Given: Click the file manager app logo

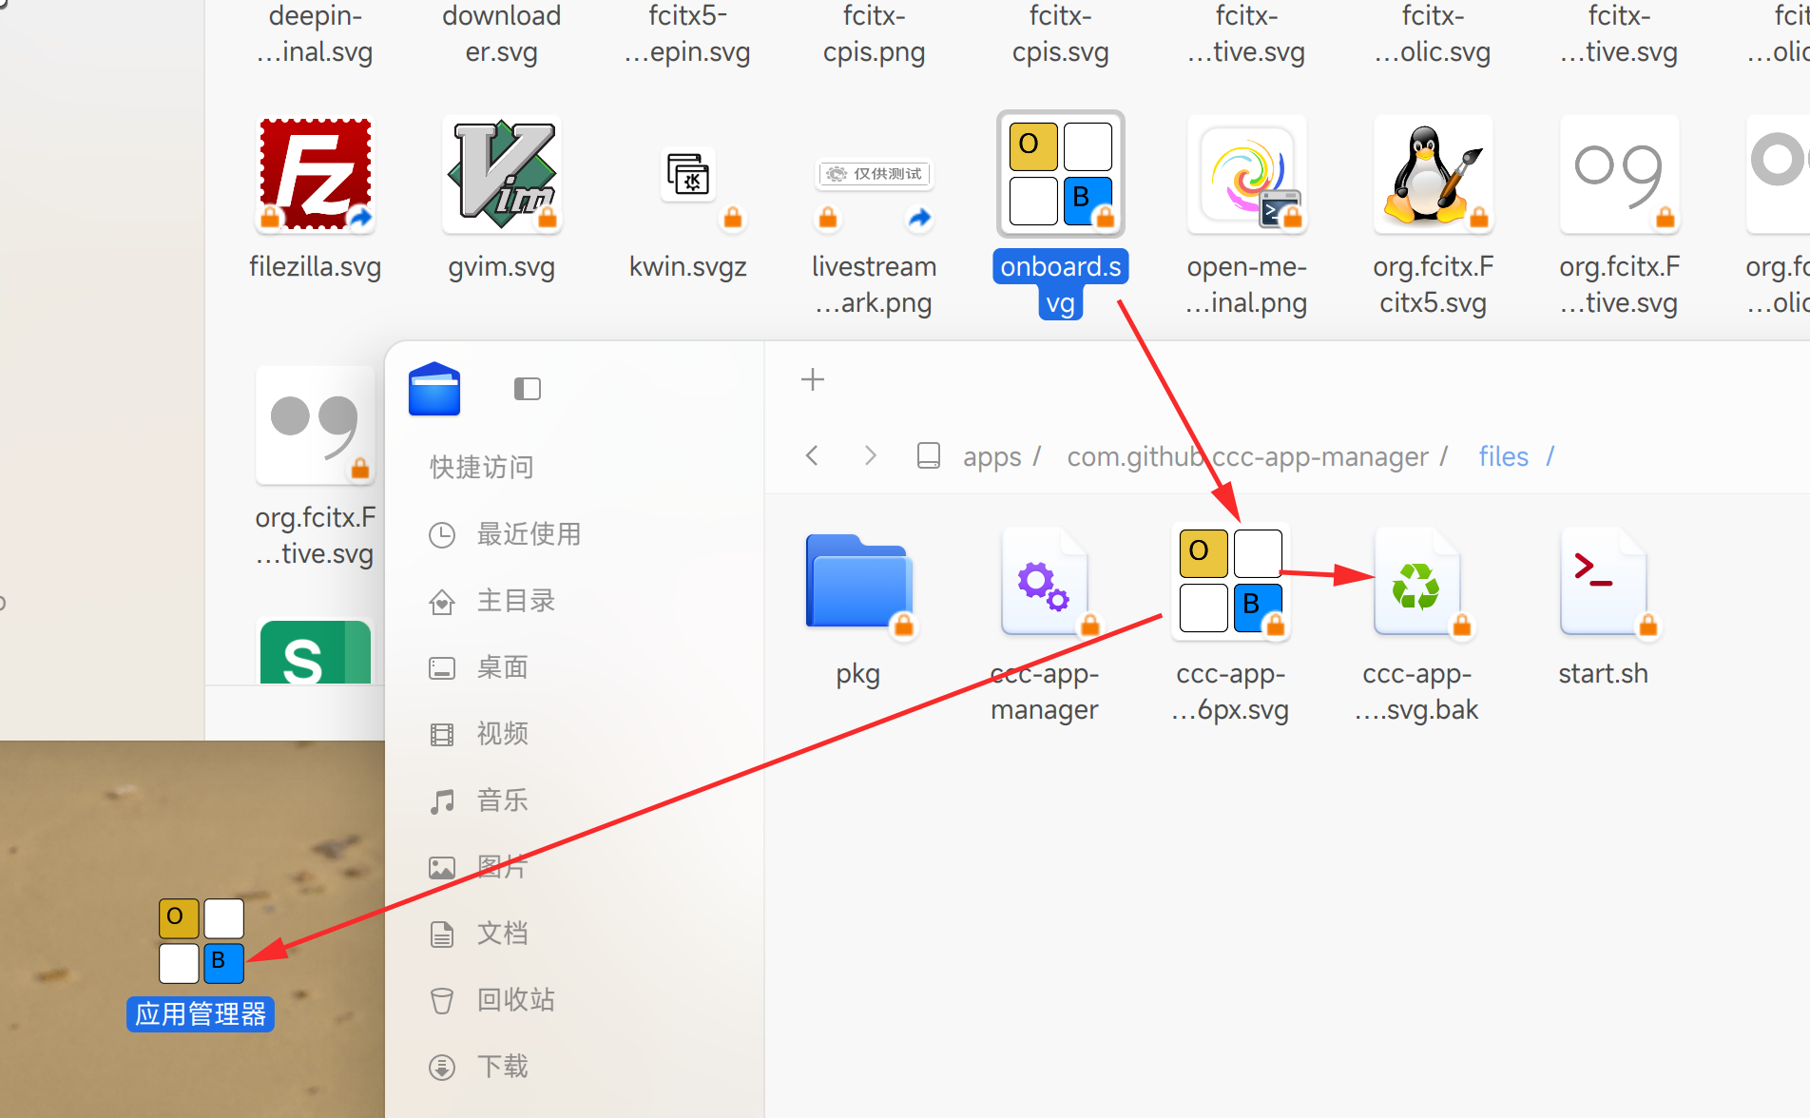Looking at the screenshot, I should click(434, 389).
